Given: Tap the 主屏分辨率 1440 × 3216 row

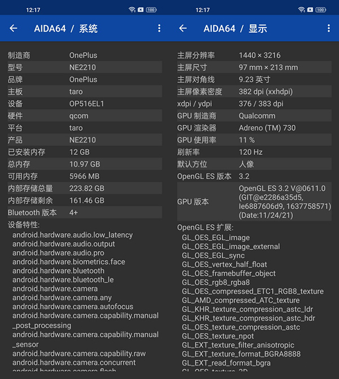Looking at the screenshot, I should [254, 55].
